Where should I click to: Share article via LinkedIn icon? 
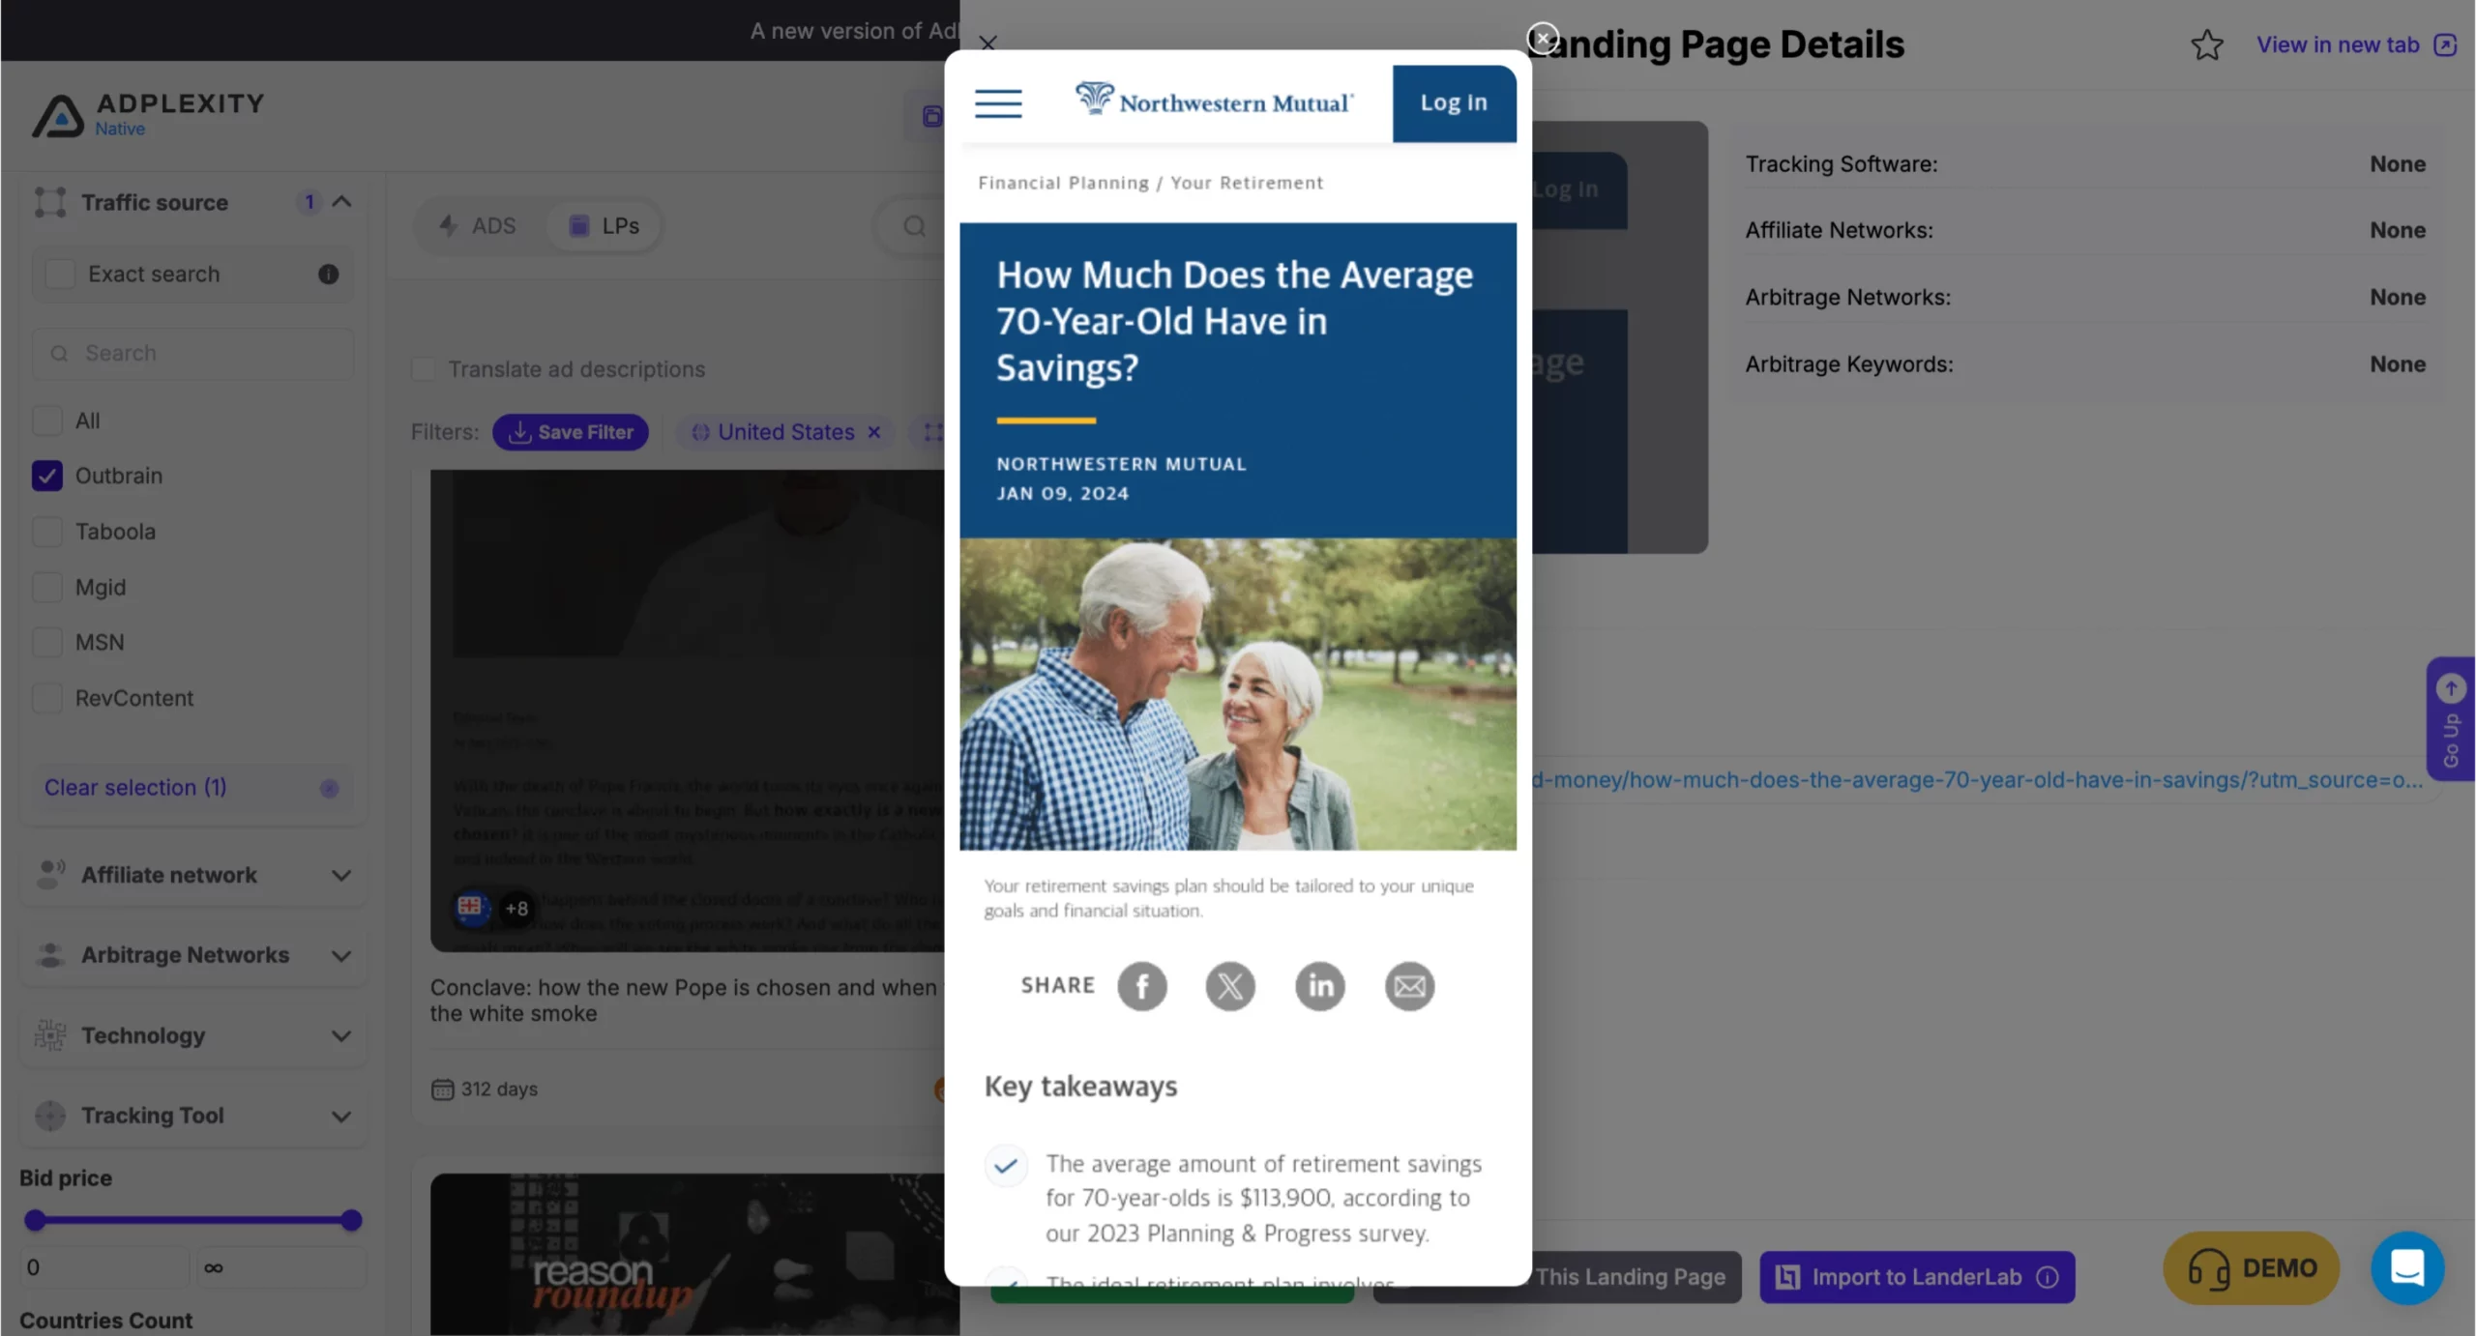(1320, 986)
